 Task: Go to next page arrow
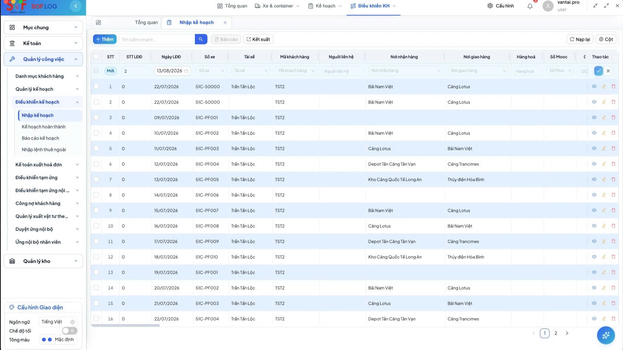(567, 333)
